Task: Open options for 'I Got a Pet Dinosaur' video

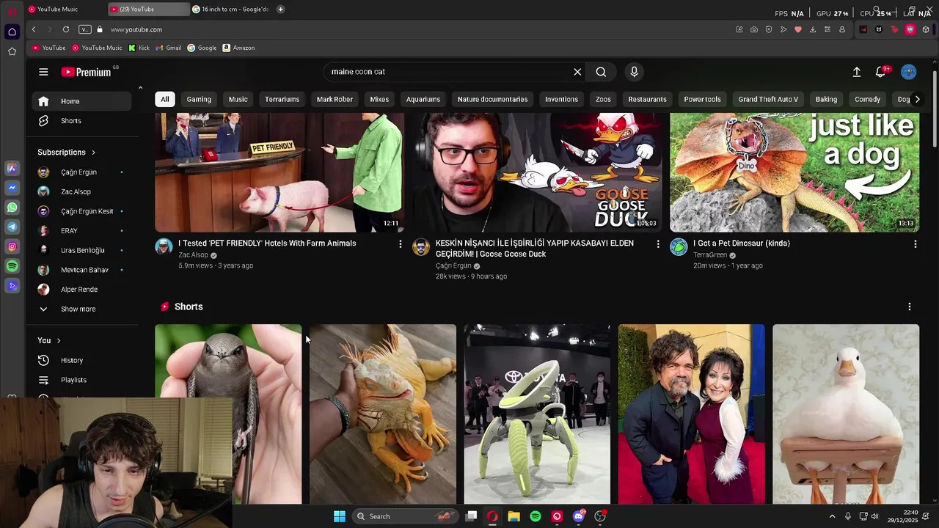Action: [x=915, y=243]
